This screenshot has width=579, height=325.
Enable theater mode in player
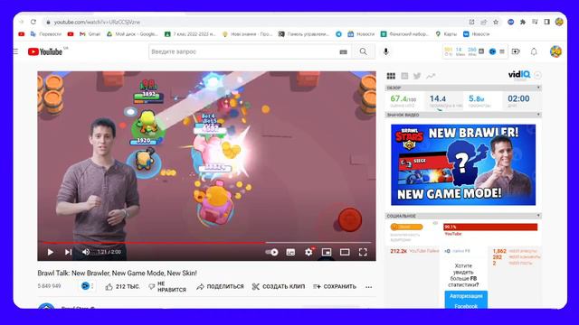tap(345, 252)
